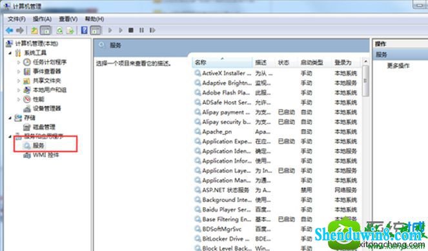
Task: Select the Apache_pn service row
Action: coord(277,132)
